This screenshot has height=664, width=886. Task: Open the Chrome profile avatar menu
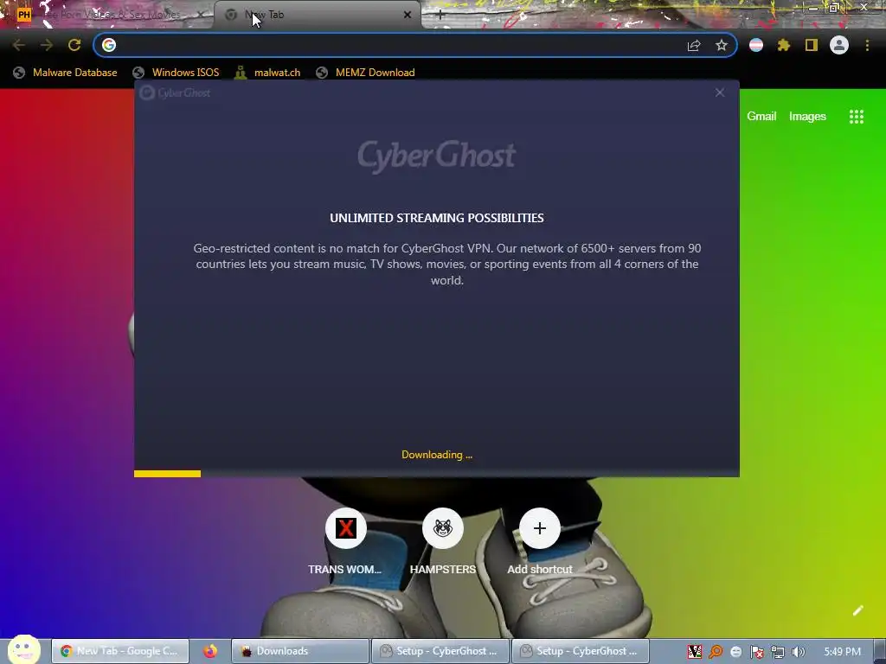839,45
